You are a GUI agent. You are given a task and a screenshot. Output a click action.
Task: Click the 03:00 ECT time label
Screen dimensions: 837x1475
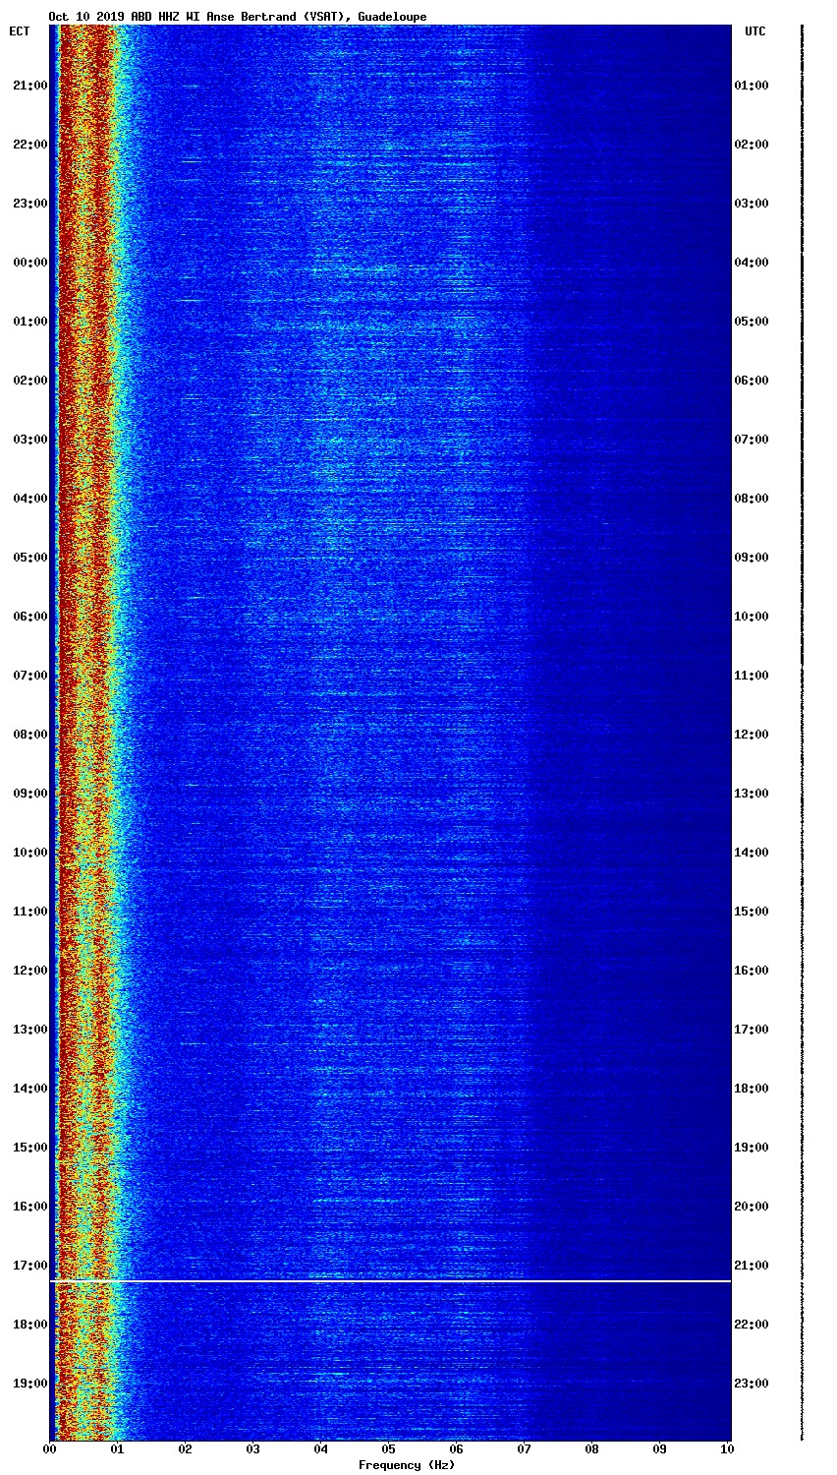click(x=29, y=440)
